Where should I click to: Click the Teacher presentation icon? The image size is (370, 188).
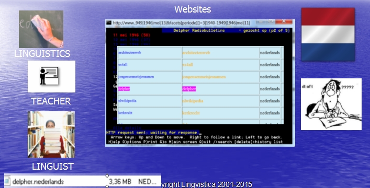click(x=51, y=77)
